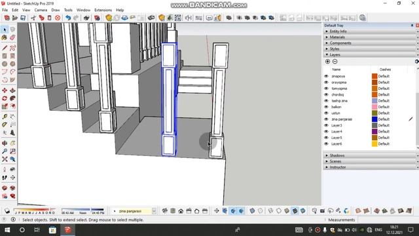Open the File menu
419x236 pixels.
click(x=5, y=10)
